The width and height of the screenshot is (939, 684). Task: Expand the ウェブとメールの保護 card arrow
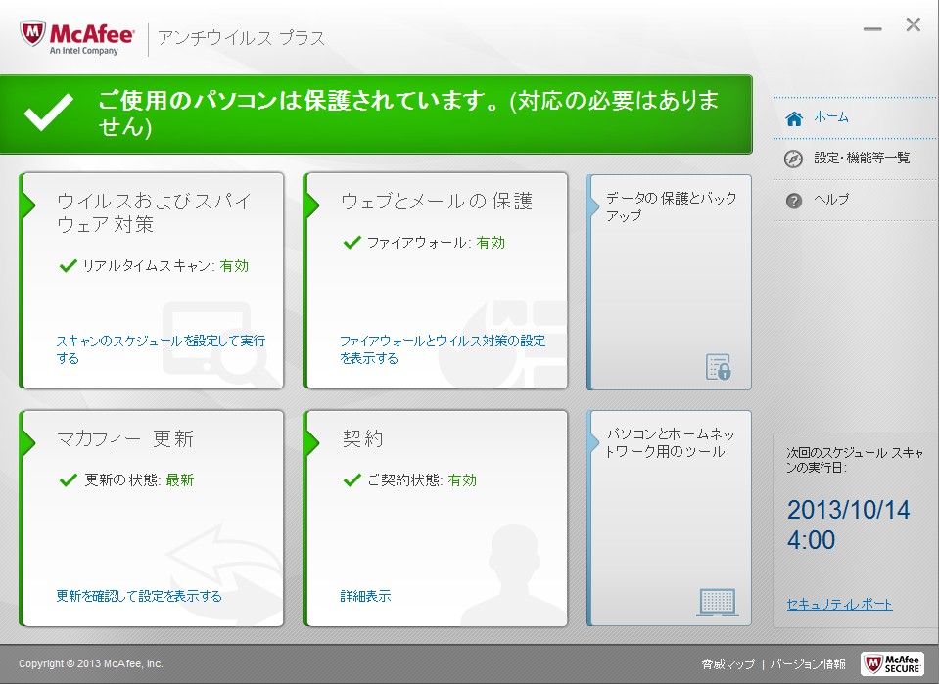[312, 205]
